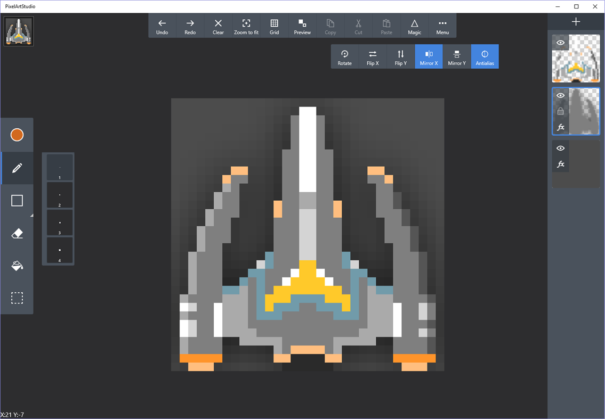Expand the brush size options panel
The height and width of the screenshot is (419, 605).
(31, 214)
